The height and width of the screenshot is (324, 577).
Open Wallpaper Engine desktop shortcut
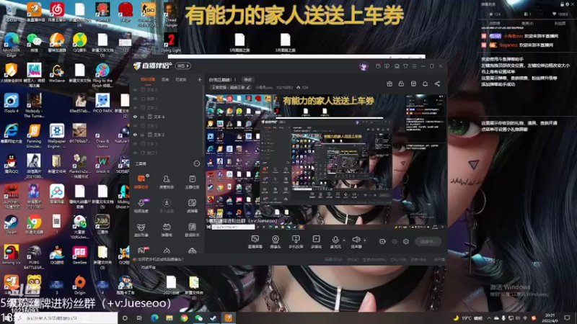(x=57, y=136)
